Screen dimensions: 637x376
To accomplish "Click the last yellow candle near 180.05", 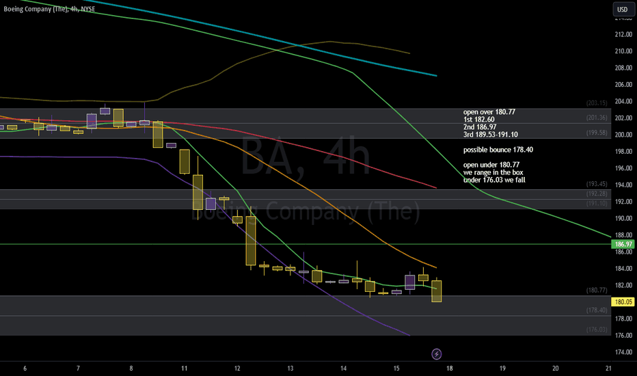I will point(436,291).
